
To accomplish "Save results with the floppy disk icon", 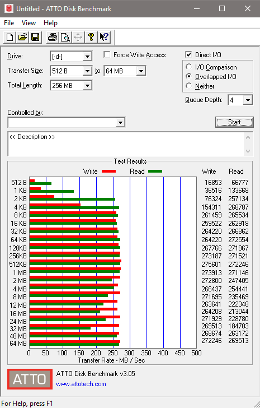I will point(35,37).
